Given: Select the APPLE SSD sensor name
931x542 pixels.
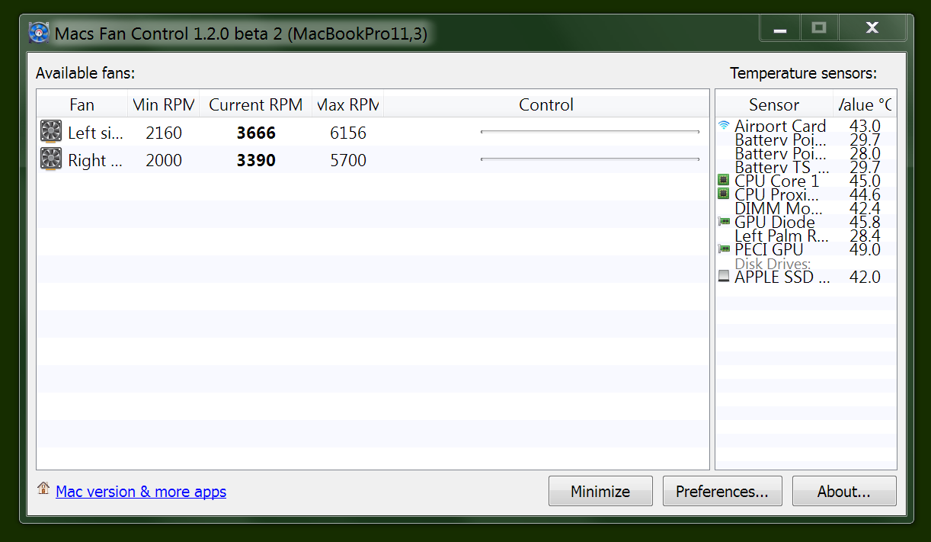Looking at the screenshot, I should click(x=782, y=277).
